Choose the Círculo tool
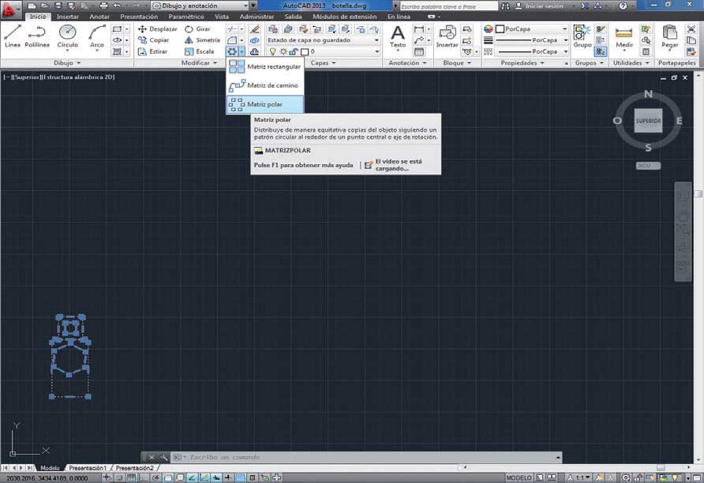The height and width of the screenshot is (483, 704). click(x=67, y=36)
